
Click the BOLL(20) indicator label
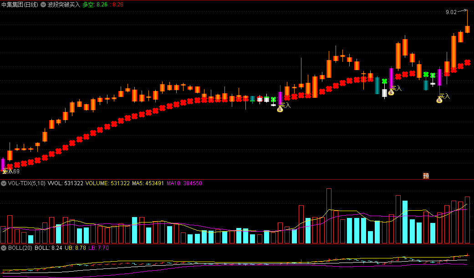point(20,248)
